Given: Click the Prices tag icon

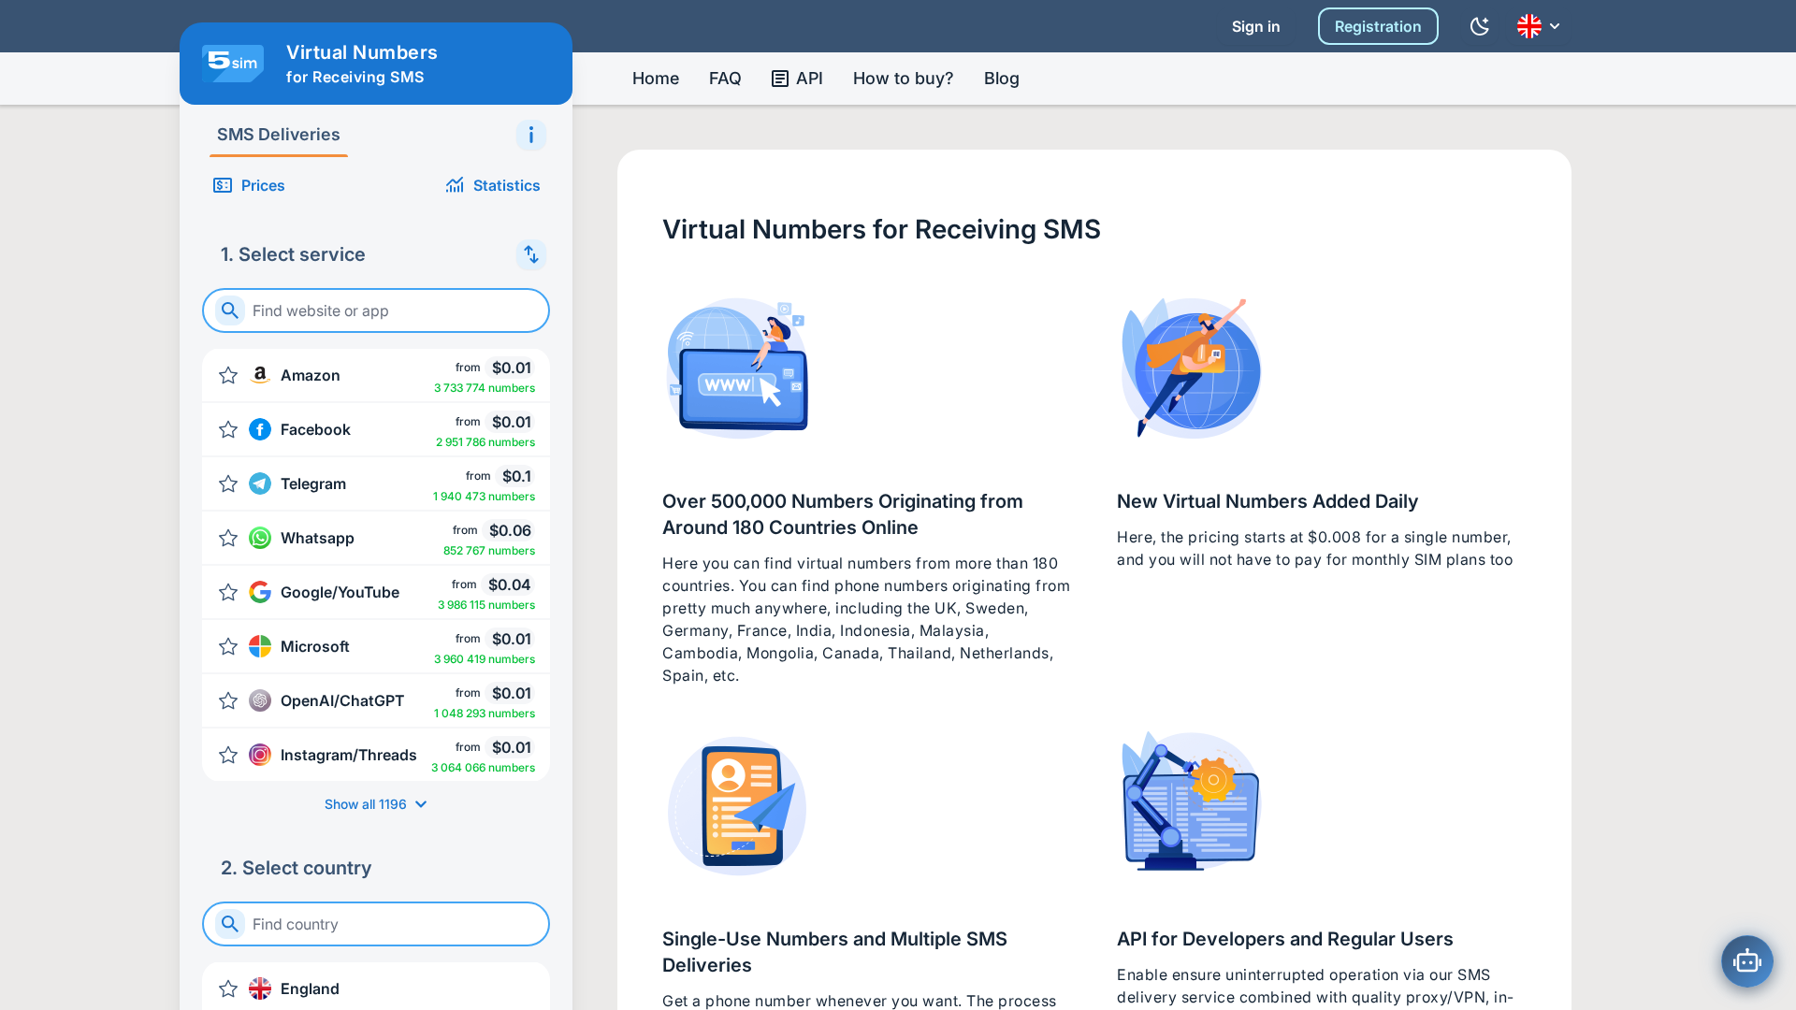Looking at the screenshot, I should point(223,185).
